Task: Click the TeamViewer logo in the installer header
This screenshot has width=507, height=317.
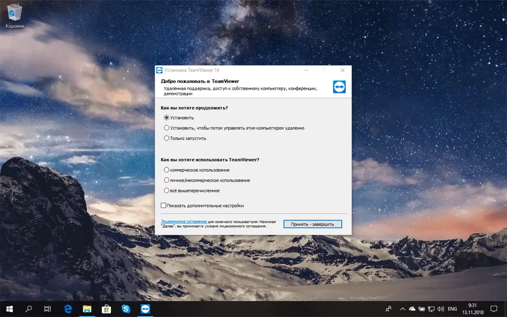Action: [339, 87]
